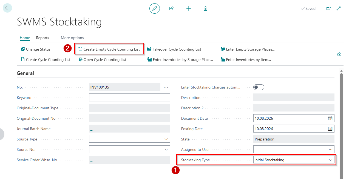Click Enter Inventories by Storage Place action
Screen dimensions: 349x179
point(180,60)
